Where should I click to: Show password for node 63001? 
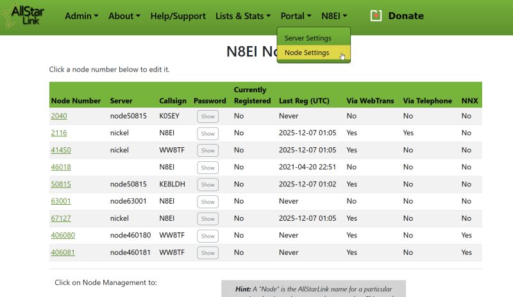point(208,202)
